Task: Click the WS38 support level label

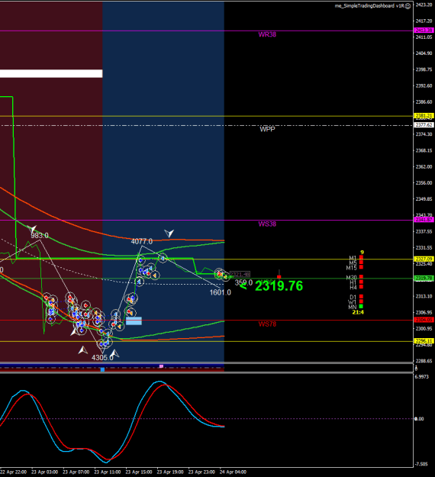Action: click(267, 224)
